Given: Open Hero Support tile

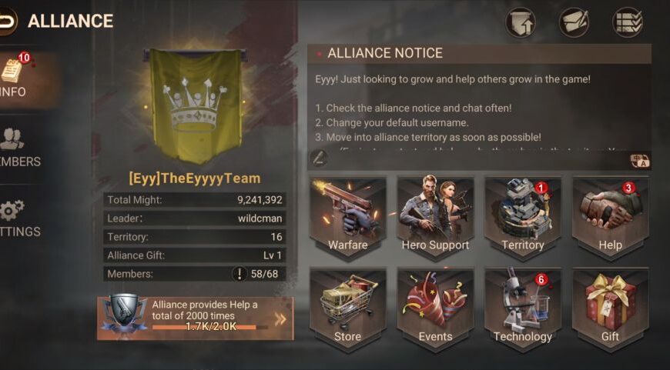Looking at the screenshot, I should [x=435, y=218].
